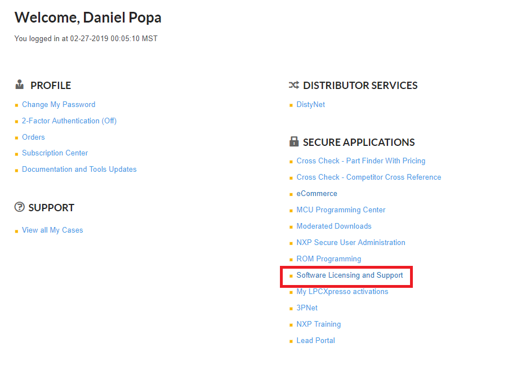The height and width of the screenshot is (365, 530).
Task: Go to Moderated Downloads
Action: point(334,226)
